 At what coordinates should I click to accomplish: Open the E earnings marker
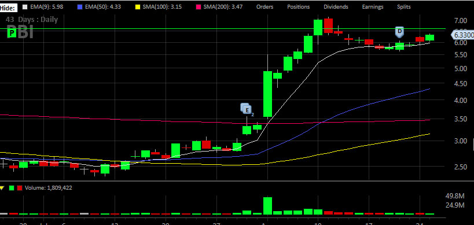click(x=247, y=110)
